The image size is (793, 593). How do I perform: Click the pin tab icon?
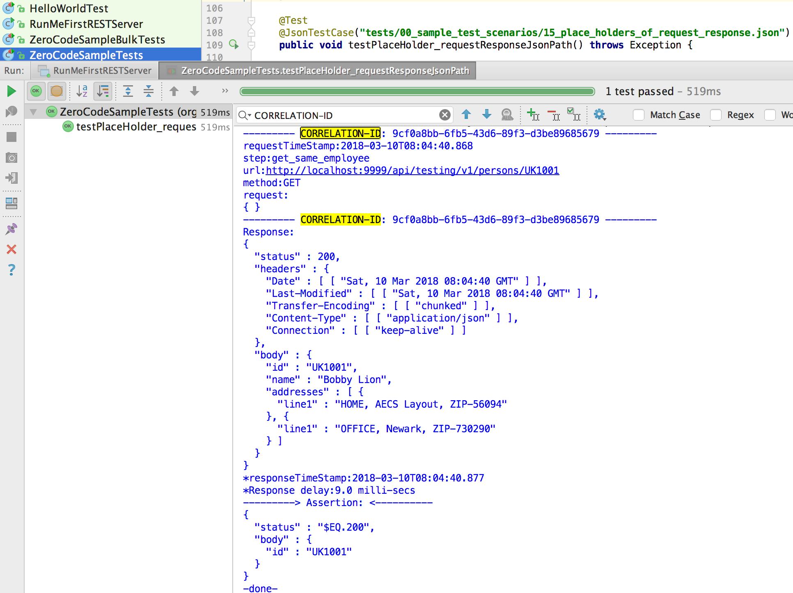(x=11, y=229)
